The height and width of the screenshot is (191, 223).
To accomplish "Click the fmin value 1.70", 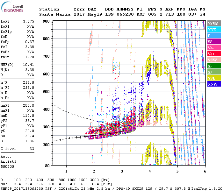I will 30,57.
